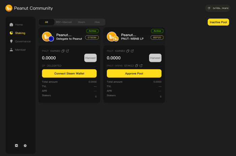236x156 pixels.
Task: Open PNUT earned external link in PNUT-WBNB card
Action: coord(132,51)
